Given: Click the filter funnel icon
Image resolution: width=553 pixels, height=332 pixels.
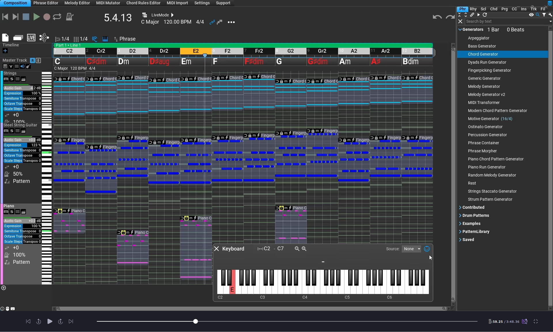Looking at the screenshot, I should 544,15.
